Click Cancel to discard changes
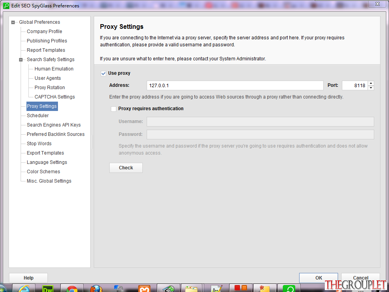Screen dimensions: 389x292 coord(361,278)
